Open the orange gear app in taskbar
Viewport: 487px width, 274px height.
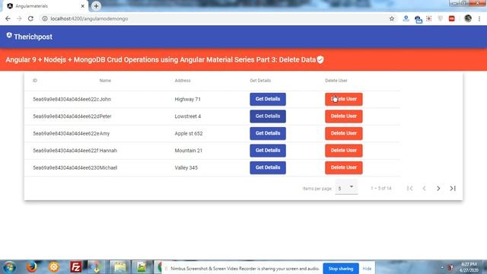[53, 267]
